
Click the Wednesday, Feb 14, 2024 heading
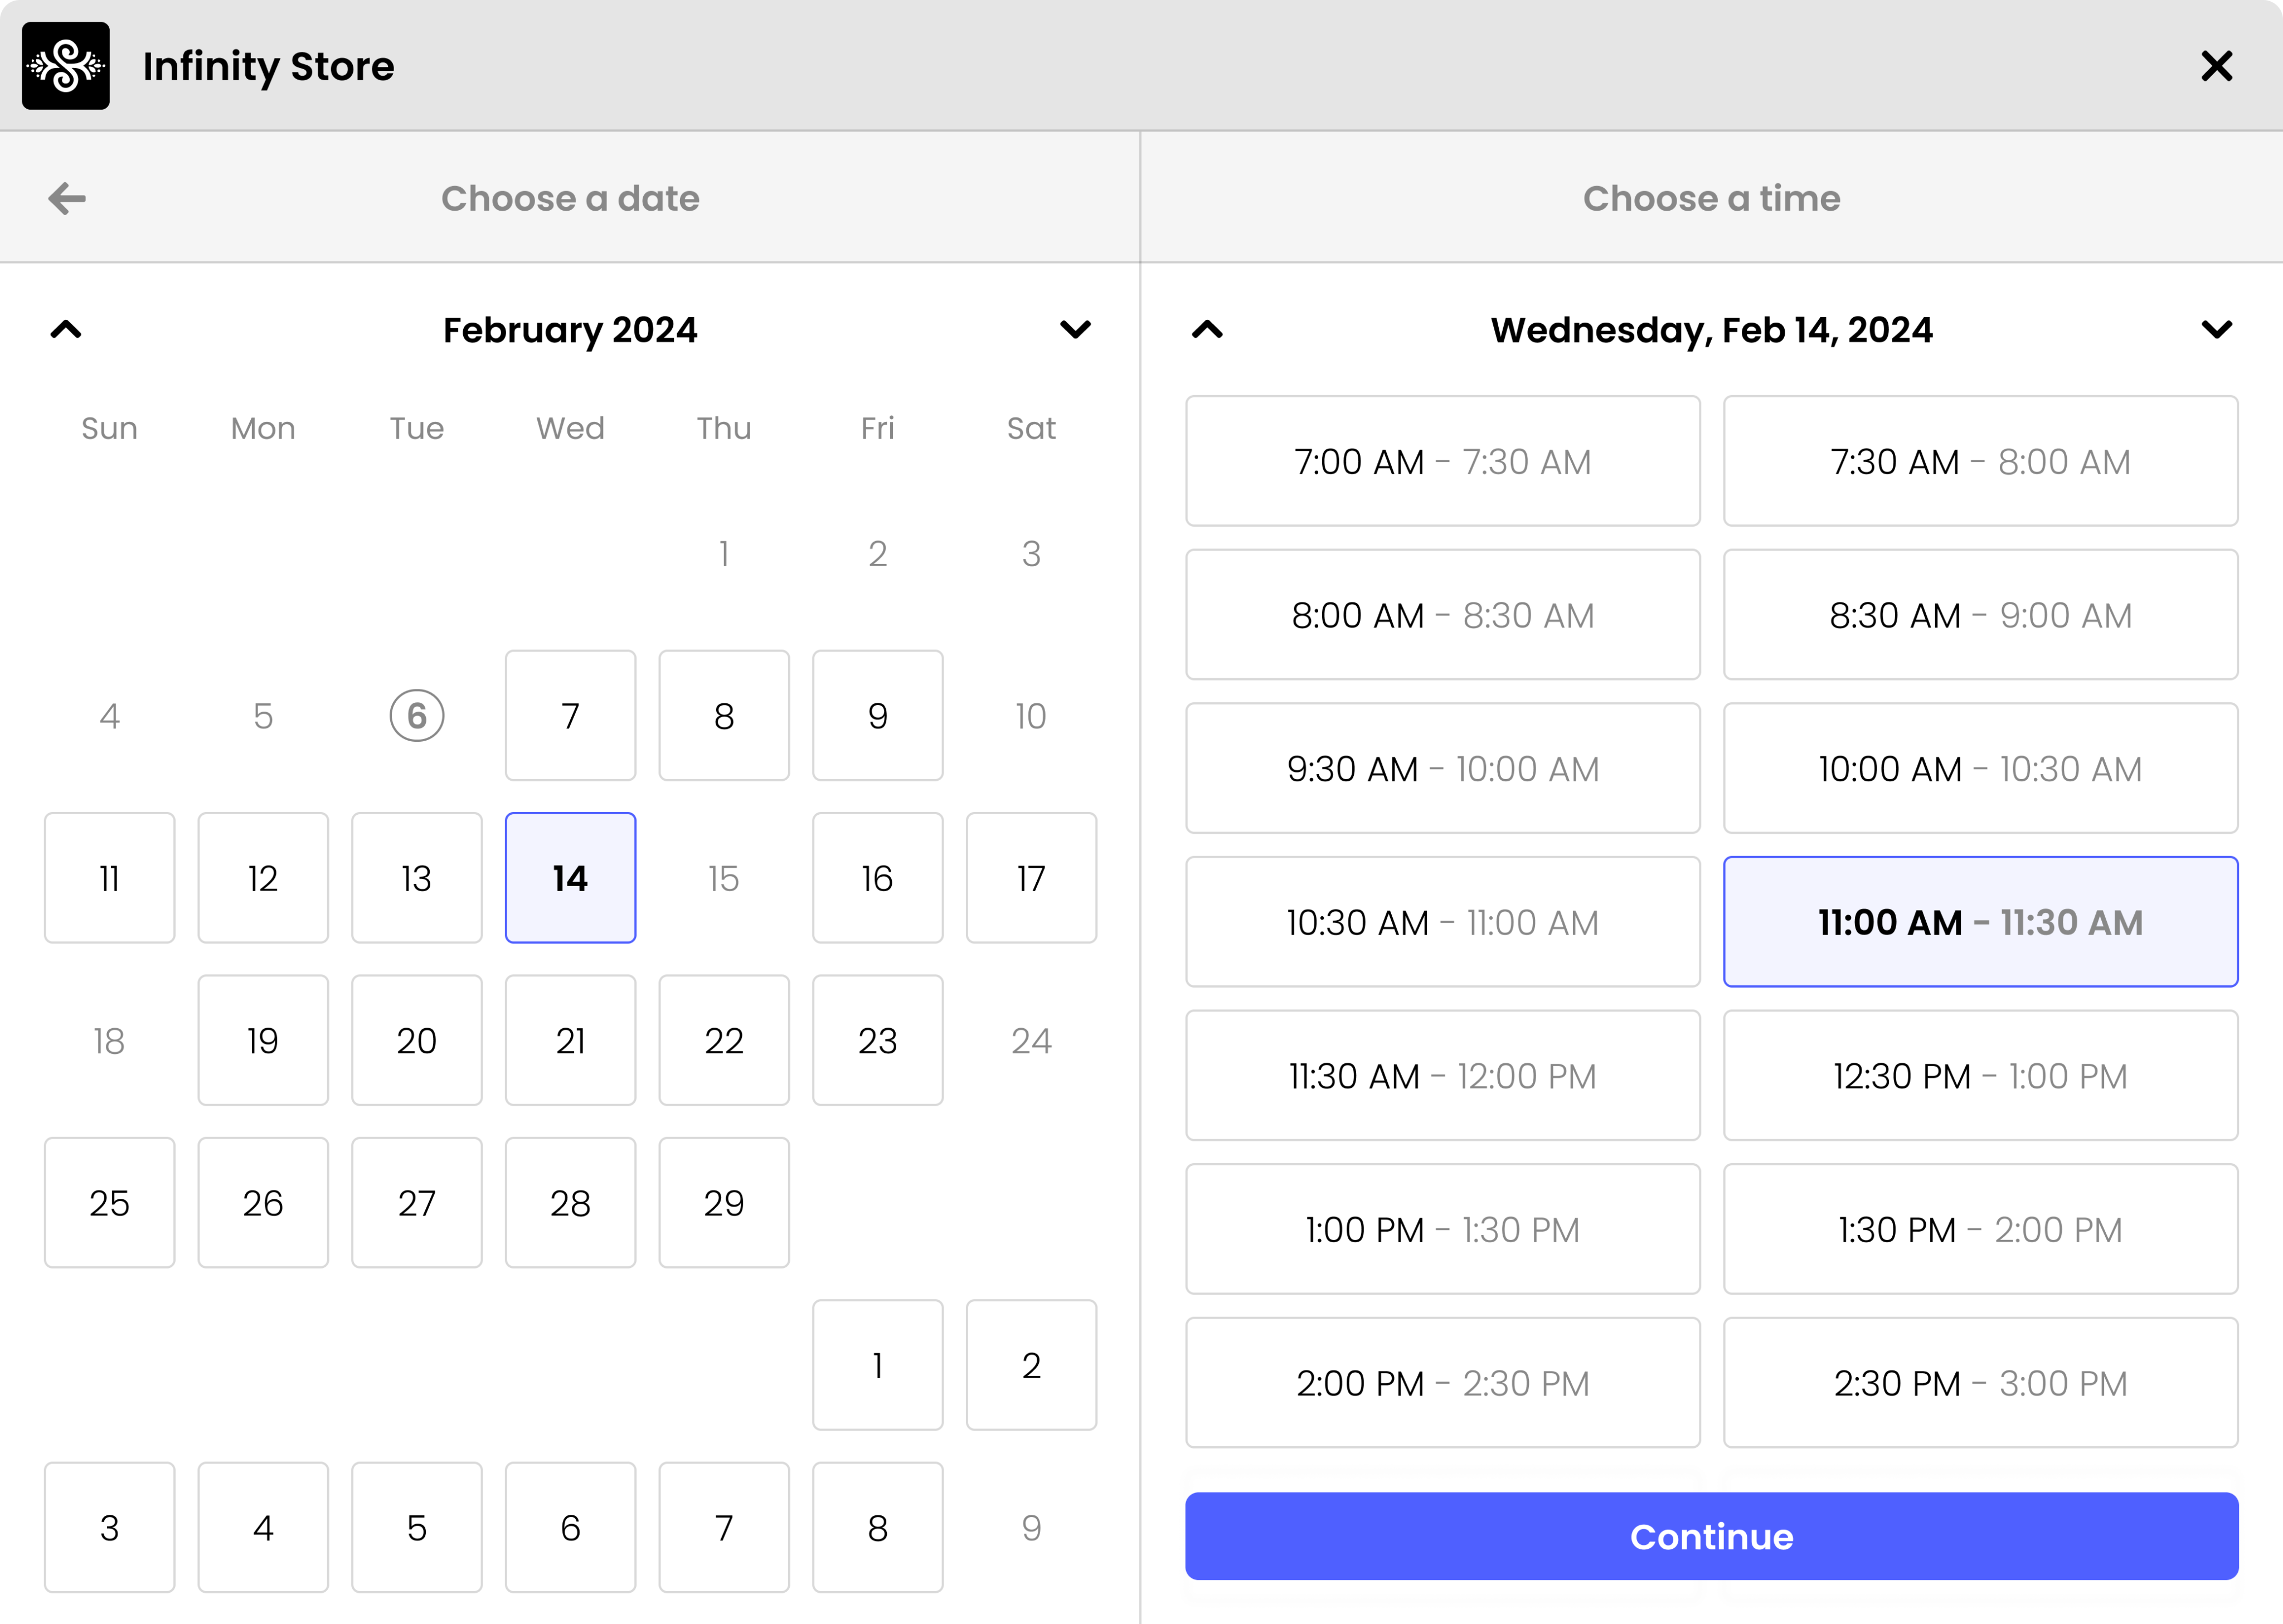[1711, 330]
